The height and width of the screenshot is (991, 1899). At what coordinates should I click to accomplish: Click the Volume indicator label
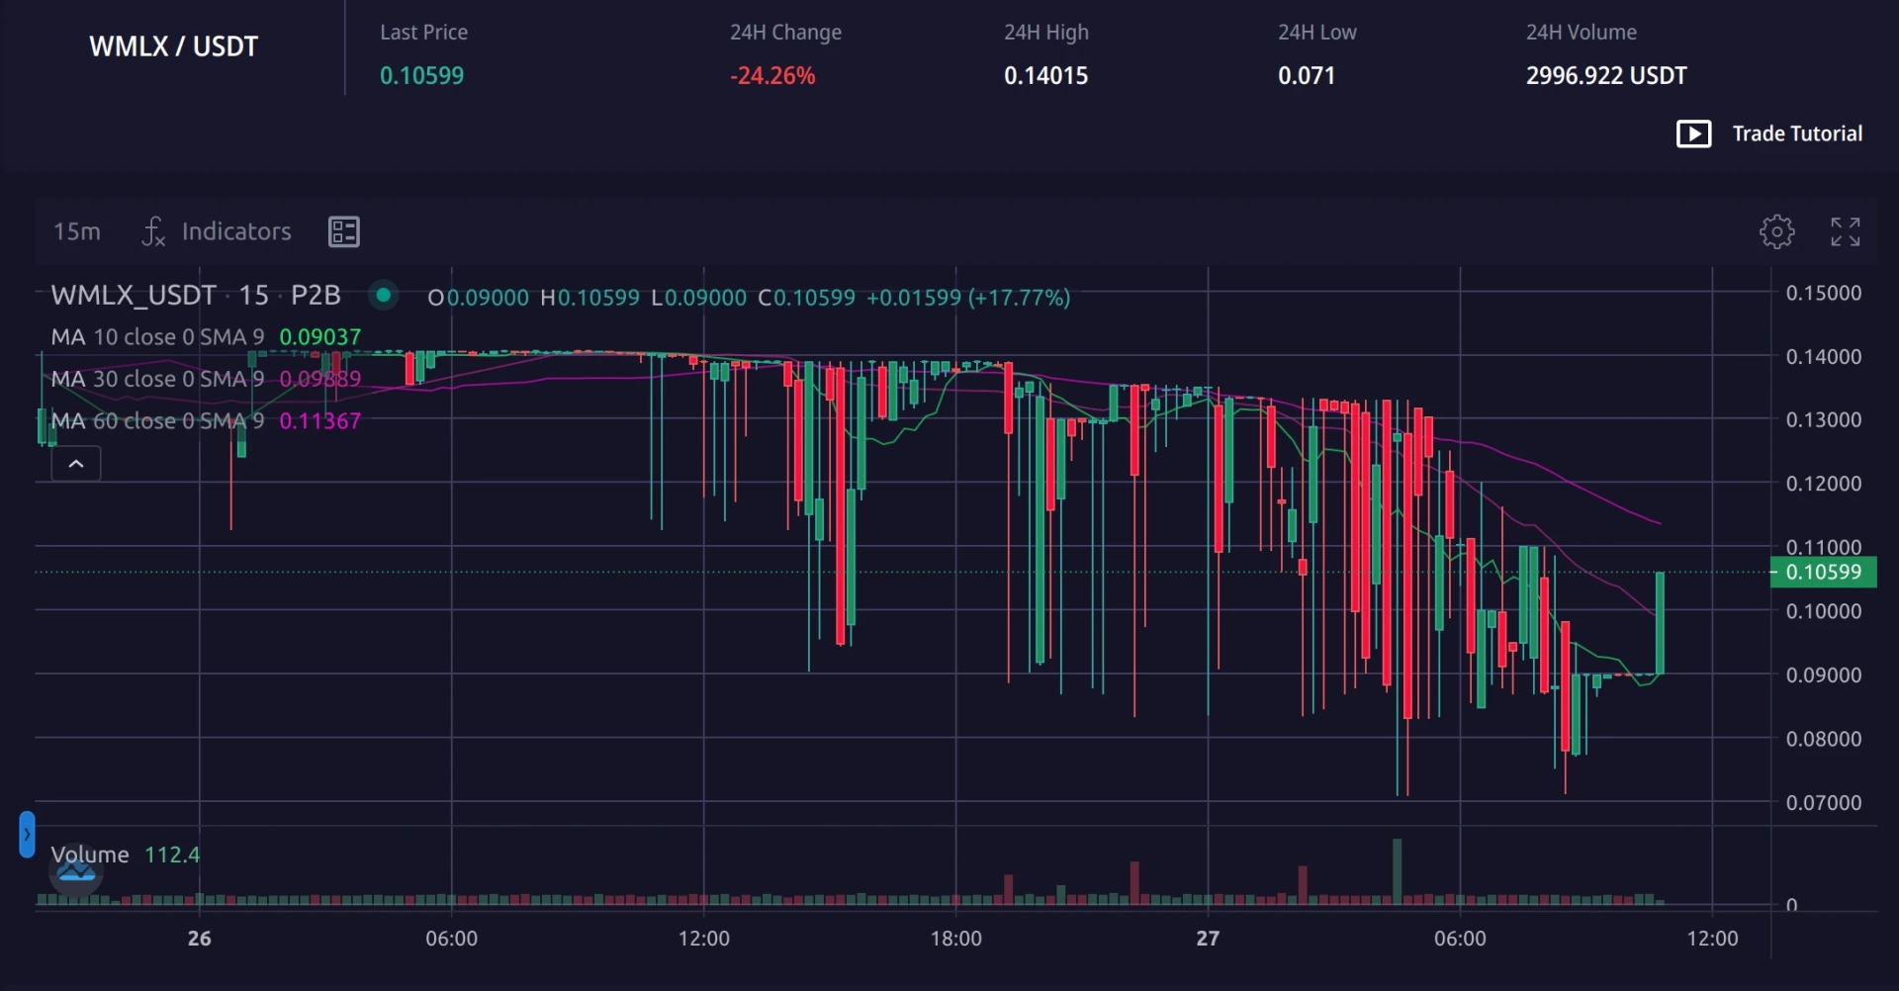89,855
